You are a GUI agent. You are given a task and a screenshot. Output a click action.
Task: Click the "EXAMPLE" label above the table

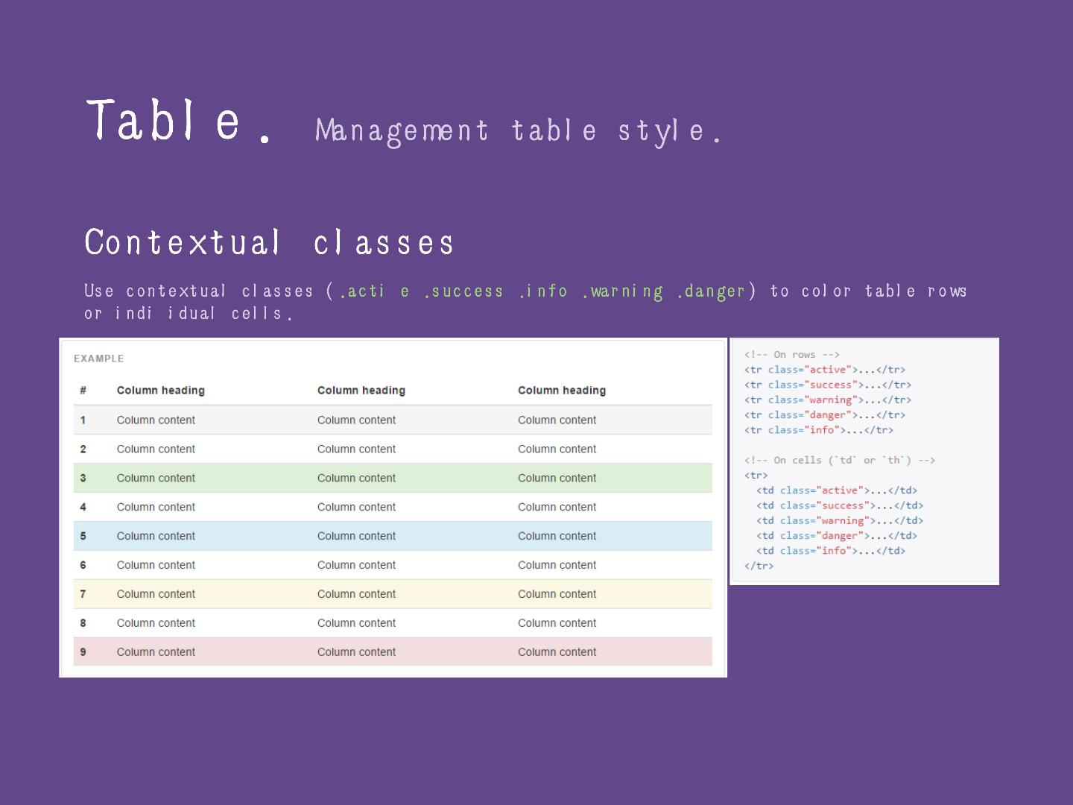coord(98,359)
